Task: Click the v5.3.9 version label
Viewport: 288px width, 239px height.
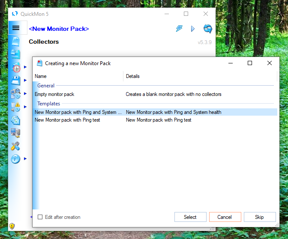Action: tap(204, 42)
